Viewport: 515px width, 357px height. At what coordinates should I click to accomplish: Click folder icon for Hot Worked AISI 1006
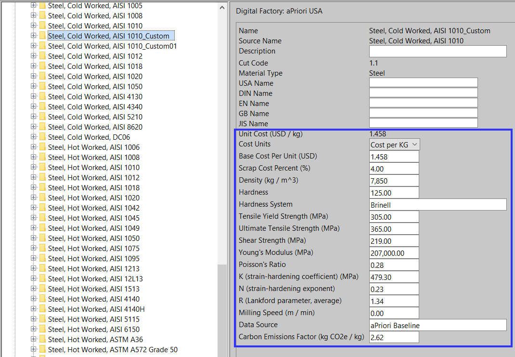[42, 147]
